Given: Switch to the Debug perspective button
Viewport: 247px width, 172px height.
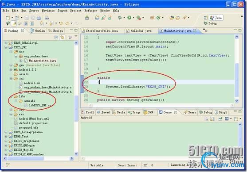Looking at the screenshot, I should (210, 23).
